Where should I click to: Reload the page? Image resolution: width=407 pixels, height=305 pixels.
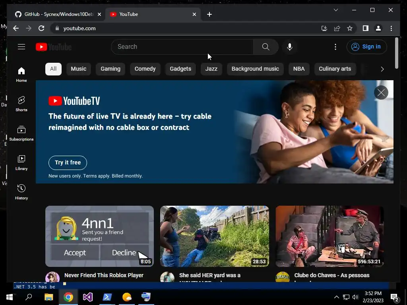pyautogui.click(x=41, y=28)
